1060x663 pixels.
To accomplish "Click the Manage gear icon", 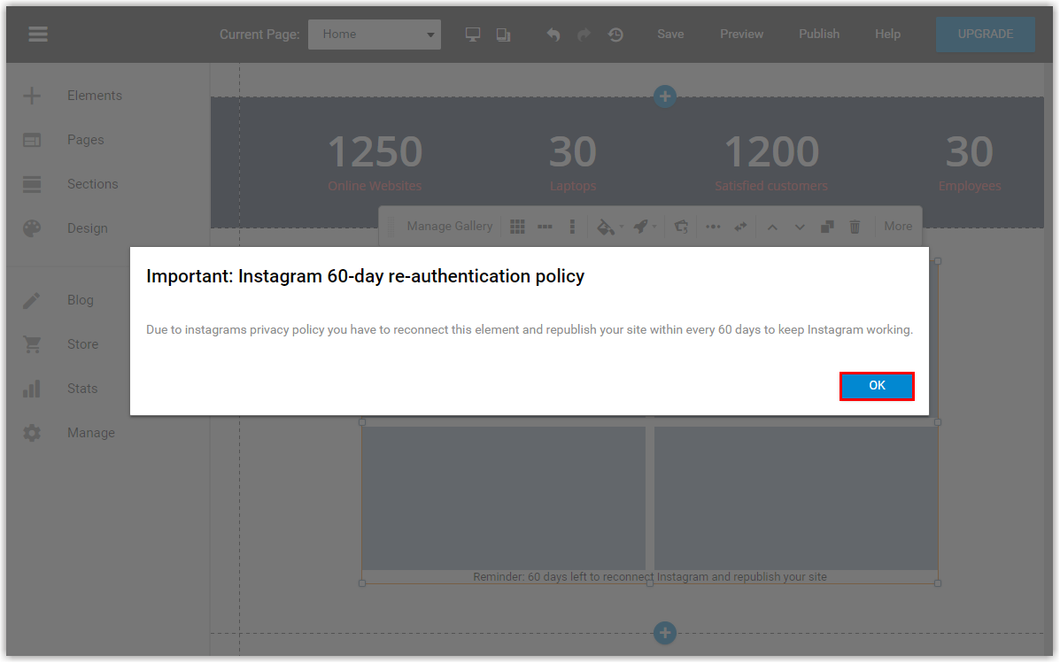I will [x=32, y=433].
